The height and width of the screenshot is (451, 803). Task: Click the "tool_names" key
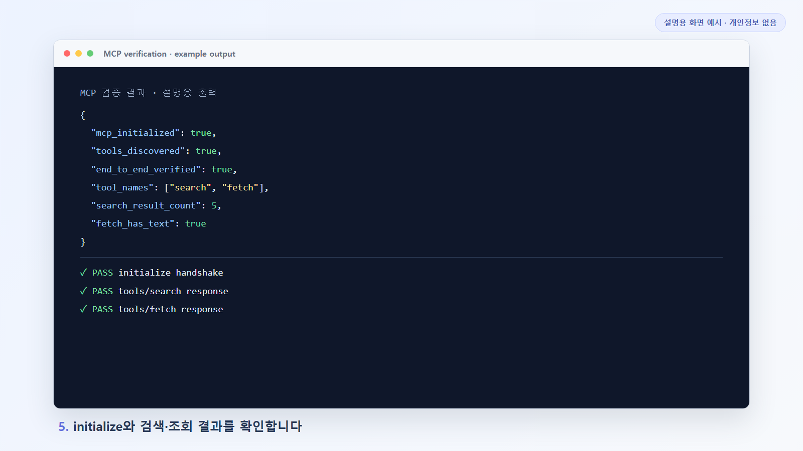coord(122,187)
